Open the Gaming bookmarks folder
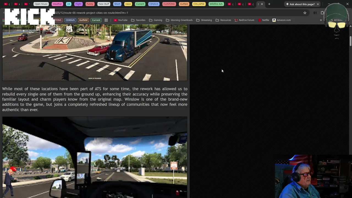This screenshot has width=352, height=198. point(156,20)
